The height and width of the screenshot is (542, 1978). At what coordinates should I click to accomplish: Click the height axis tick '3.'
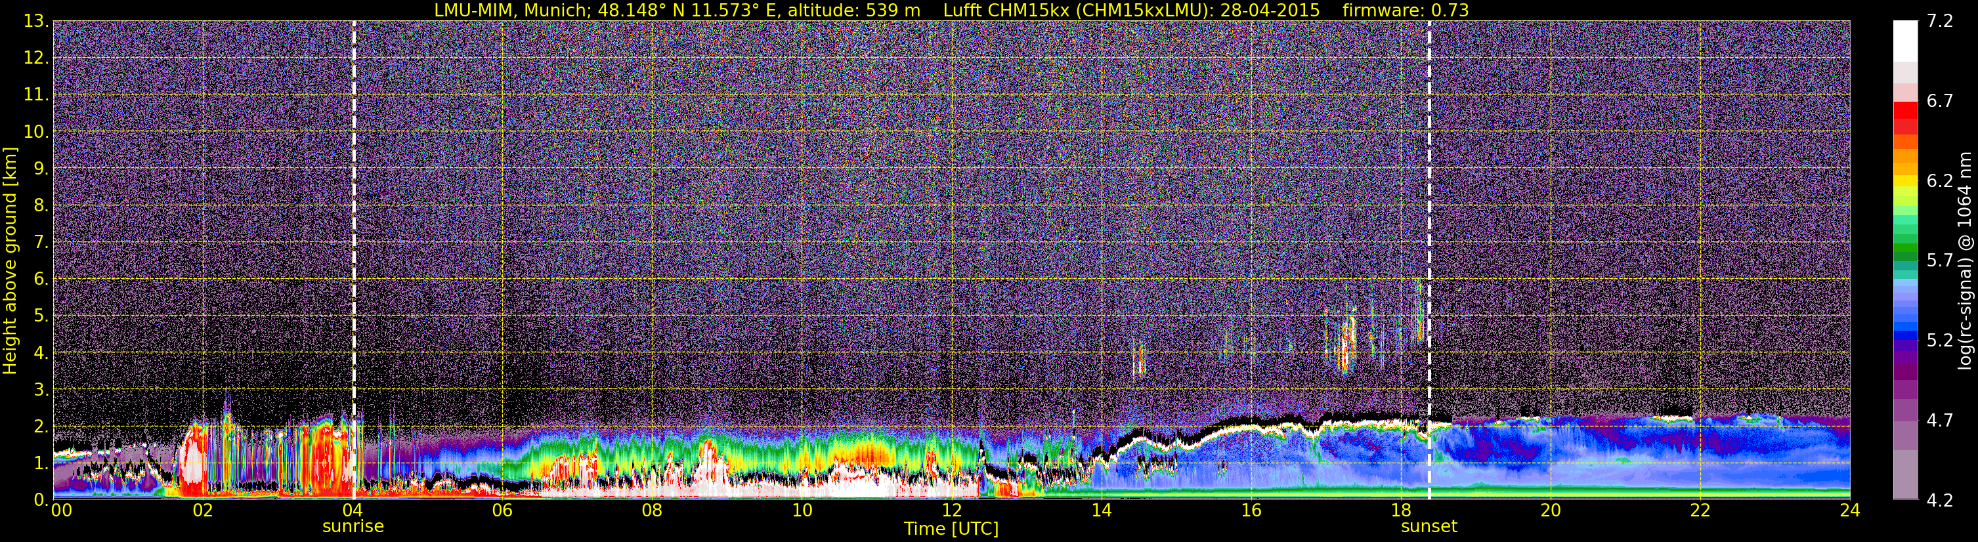pyautogui.click(x=41, y=389)
